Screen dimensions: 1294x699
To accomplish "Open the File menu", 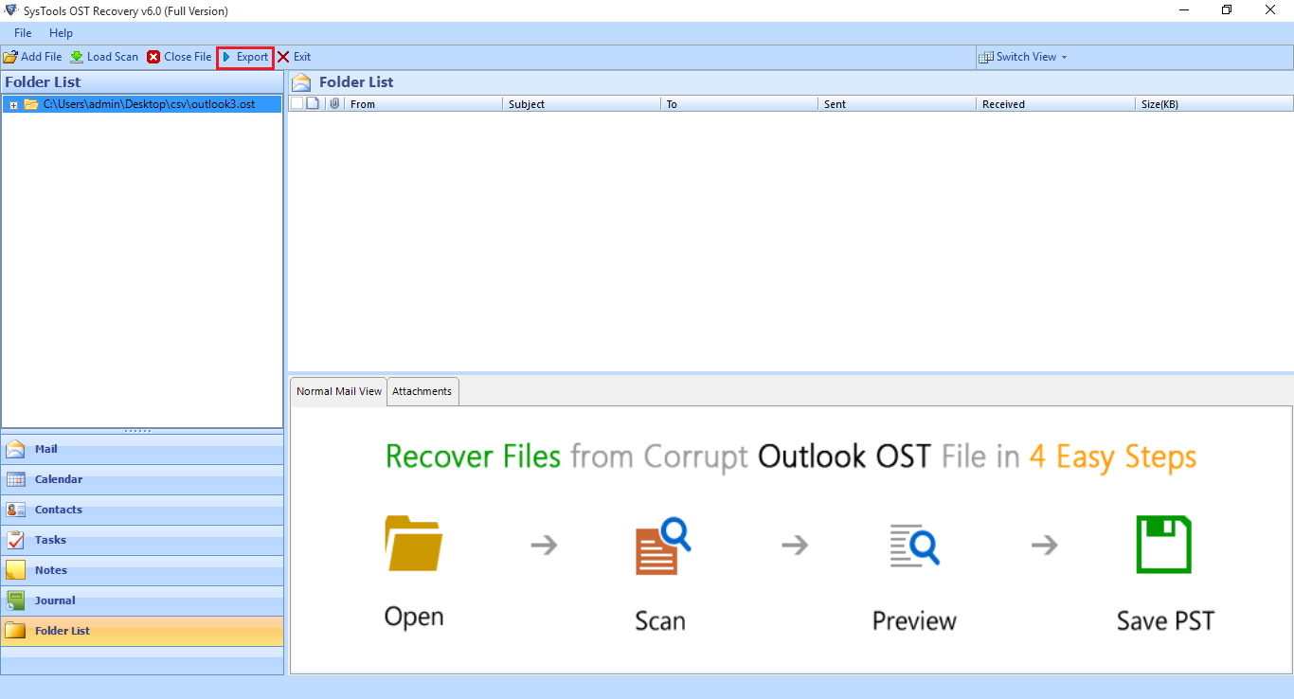I will [x=23, y=33].
